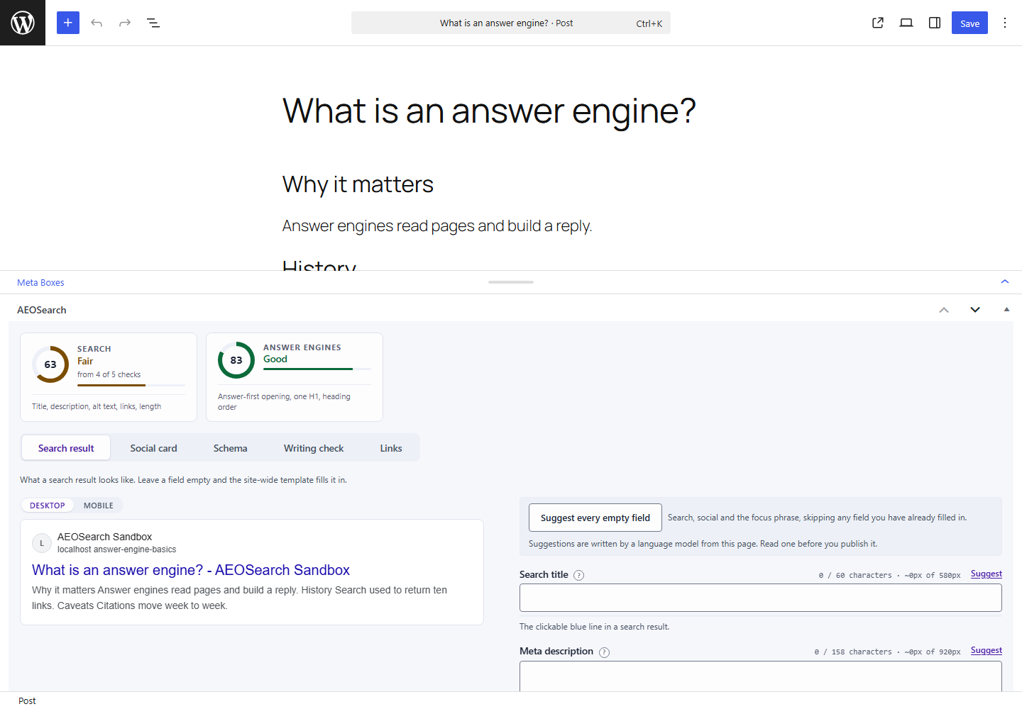Toggle the AEOSearch panel open state
The image size is (1022, 709).
(1006, 310)
